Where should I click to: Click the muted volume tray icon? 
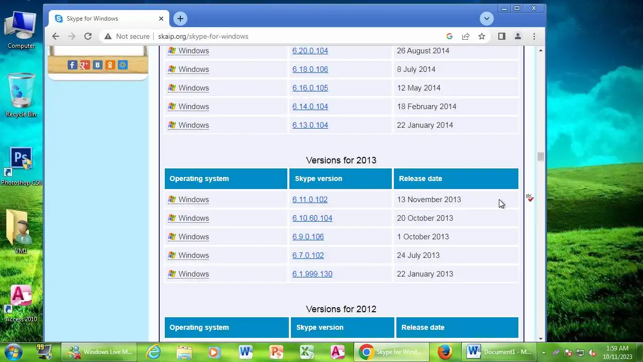(x=592, y=352)
